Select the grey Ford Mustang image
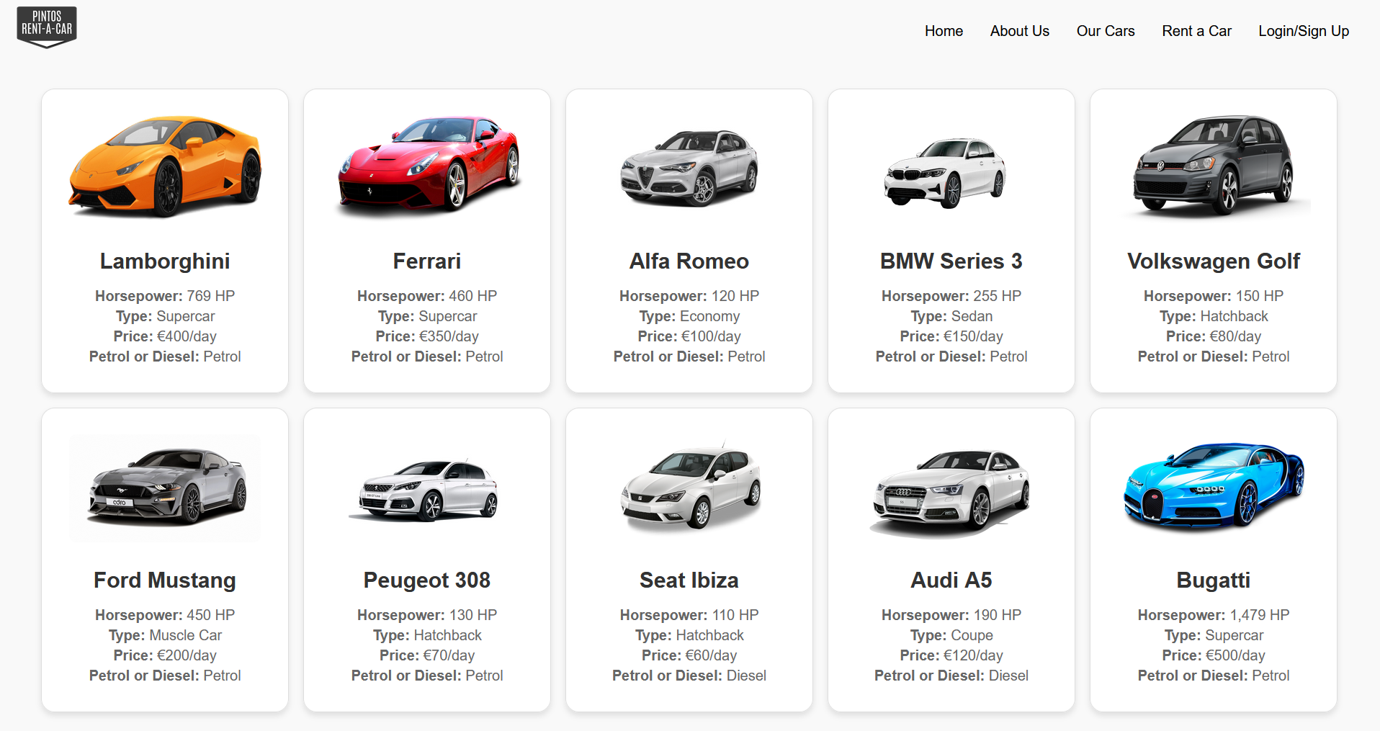 click(x=165, y=487)
